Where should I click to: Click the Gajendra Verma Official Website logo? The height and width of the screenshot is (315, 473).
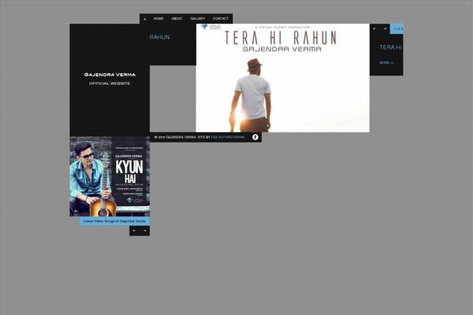pyautogui.click(x=110, y=79)
